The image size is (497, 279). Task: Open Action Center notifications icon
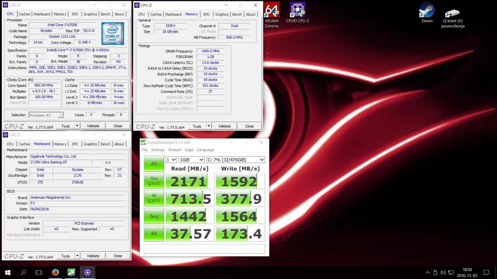pos(487,272)
